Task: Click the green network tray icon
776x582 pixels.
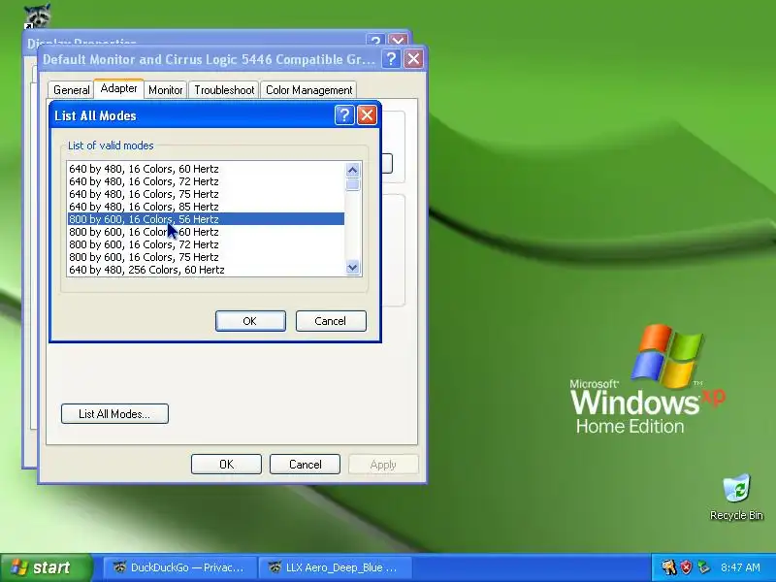Action: [703, 566]
